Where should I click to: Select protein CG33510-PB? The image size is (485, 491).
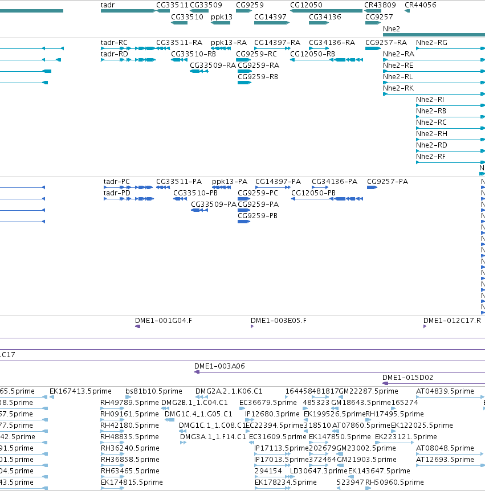(195, 193)
